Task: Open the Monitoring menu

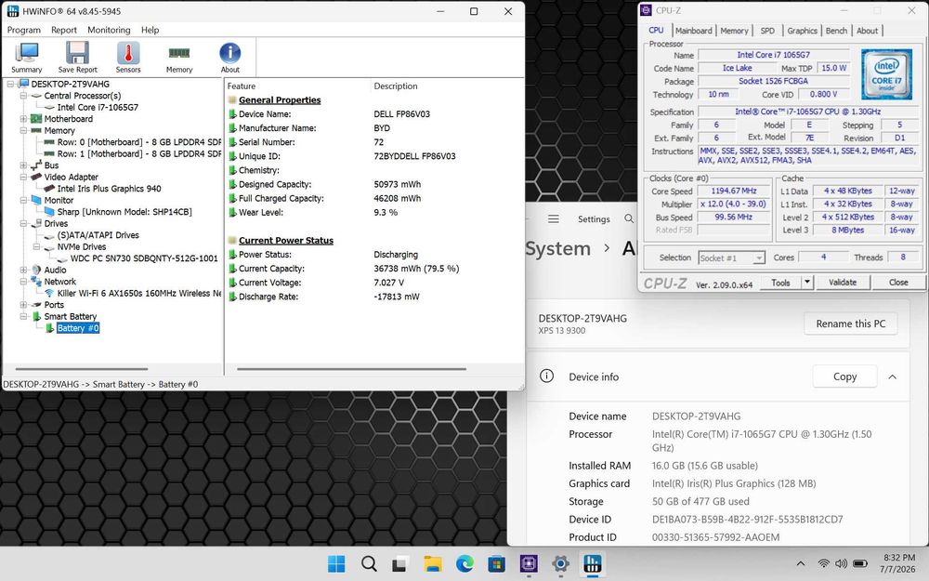Action: (109, 30)
